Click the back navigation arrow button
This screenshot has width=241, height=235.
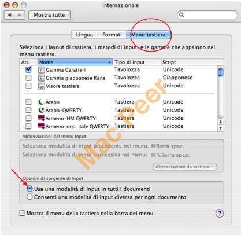9,15
